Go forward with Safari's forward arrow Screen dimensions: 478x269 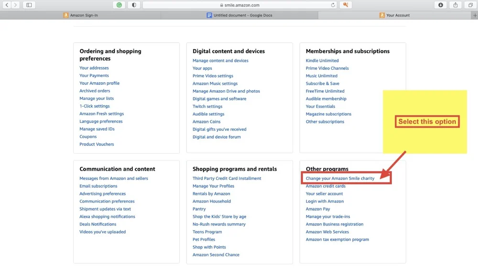15,5
